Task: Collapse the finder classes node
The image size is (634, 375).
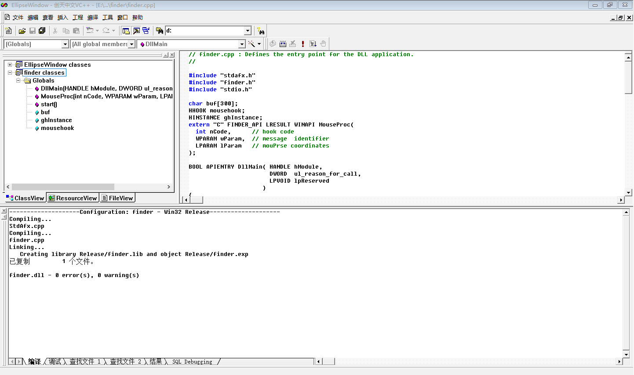Action: point(10,72)
